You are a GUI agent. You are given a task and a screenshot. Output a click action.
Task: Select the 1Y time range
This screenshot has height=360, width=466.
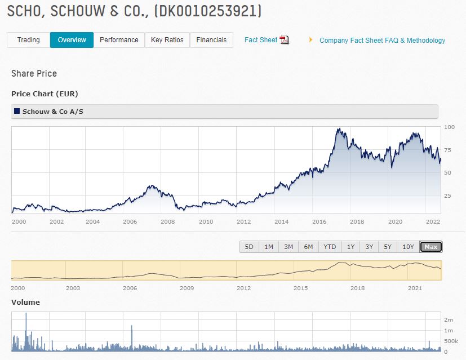tap(351, 247)
